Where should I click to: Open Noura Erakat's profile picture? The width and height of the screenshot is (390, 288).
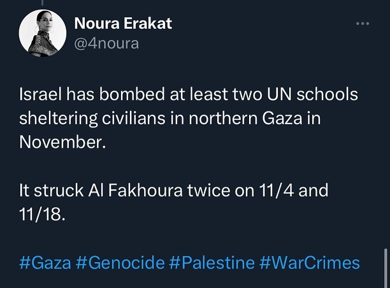[41, 32]
